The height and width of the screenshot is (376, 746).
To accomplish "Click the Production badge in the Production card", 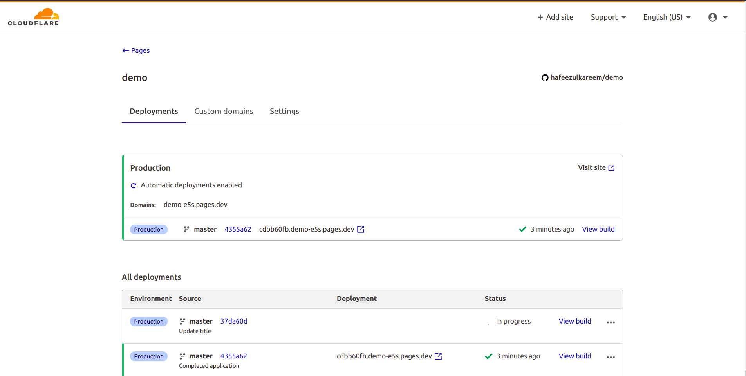I will click(x=149, y=230).
